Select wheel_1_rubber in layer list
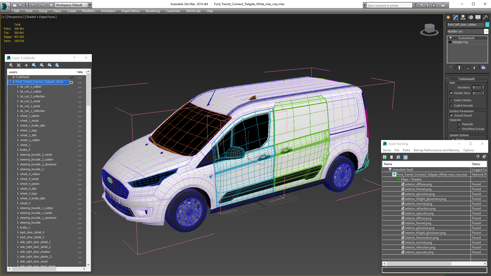The height and width of the screenshot is (276, 491). pyautogui.click(x=30, y=140)
